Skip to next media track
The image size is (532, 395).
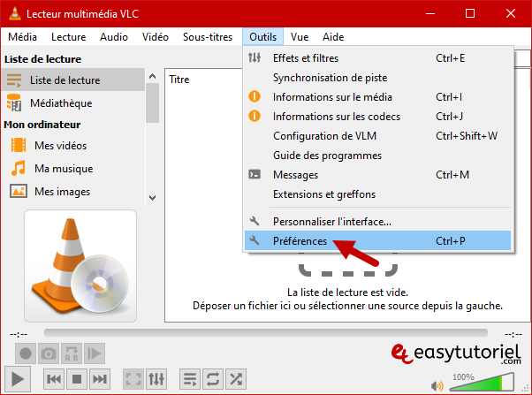coord(100,379)
